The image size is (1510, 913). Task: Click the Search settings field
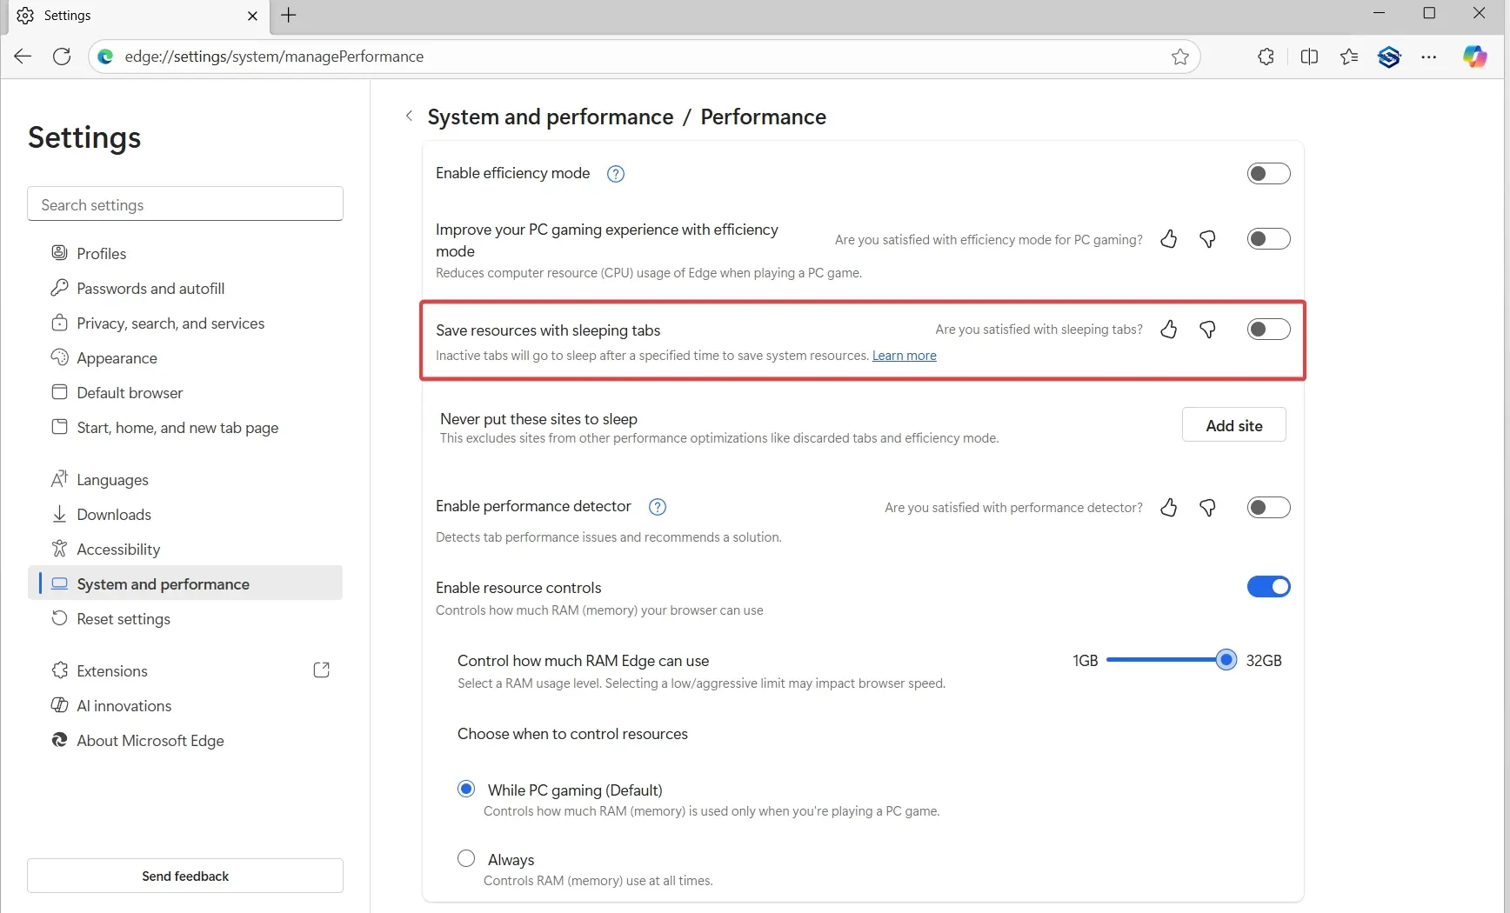tap(184, 204)
